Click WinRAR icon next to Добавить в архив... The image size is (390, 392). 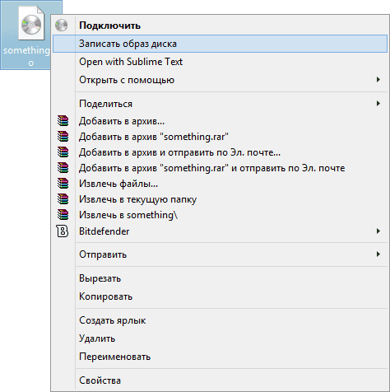tap(63, 121)
